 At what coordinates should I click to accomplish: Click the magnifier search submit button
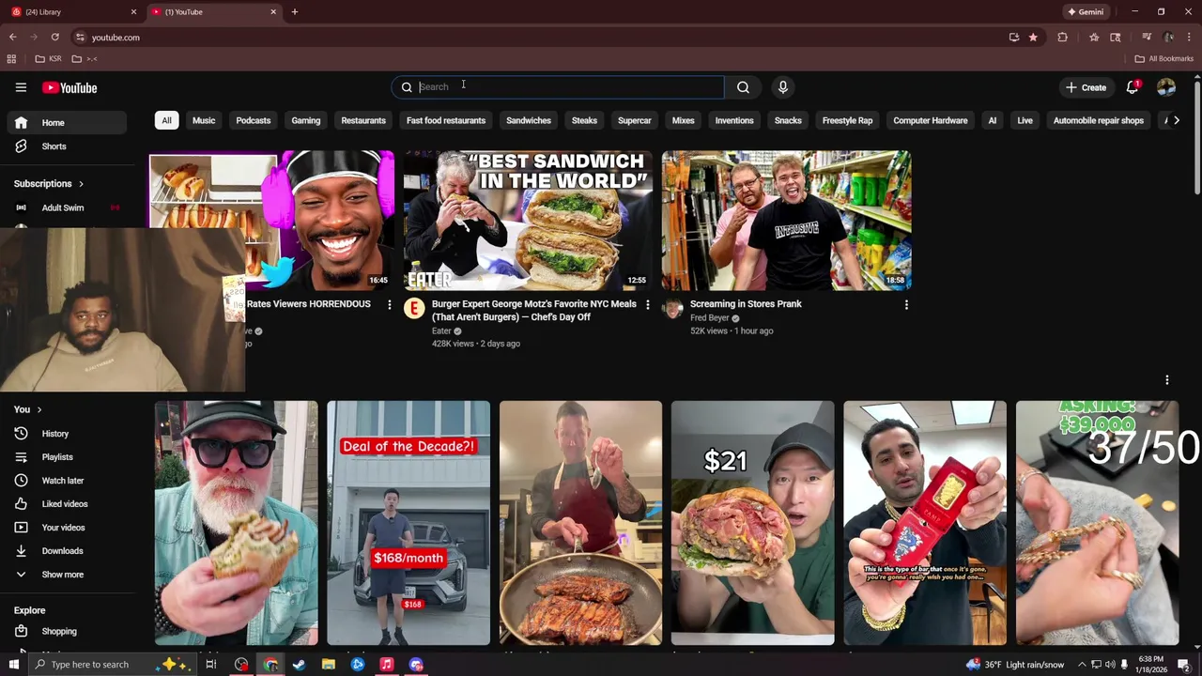coord(743,87)
